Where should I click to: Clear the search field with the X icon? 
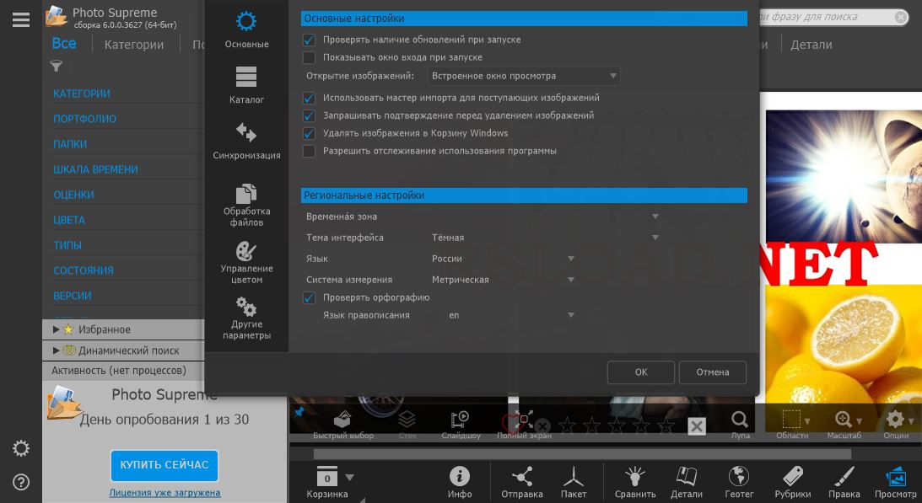click(x=901, y=17)
